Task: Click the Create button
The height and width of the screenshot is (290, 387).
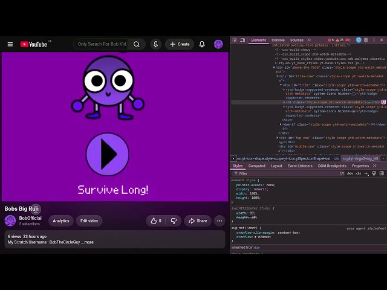Action: point(180,44)
